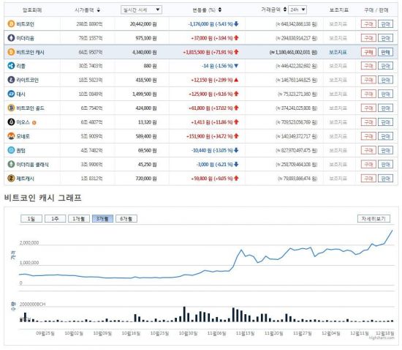Click the sell (판매) button for 리플

tap(385, 66)
